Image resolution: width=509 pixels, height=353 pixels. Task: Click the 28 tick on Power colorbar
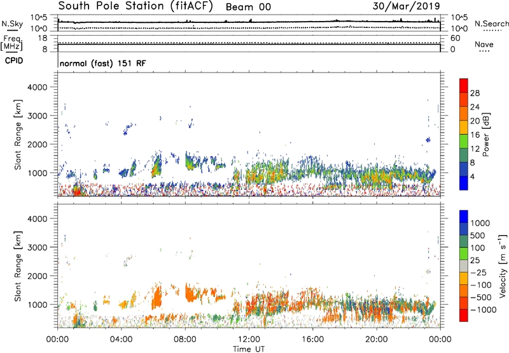(475, 93)
